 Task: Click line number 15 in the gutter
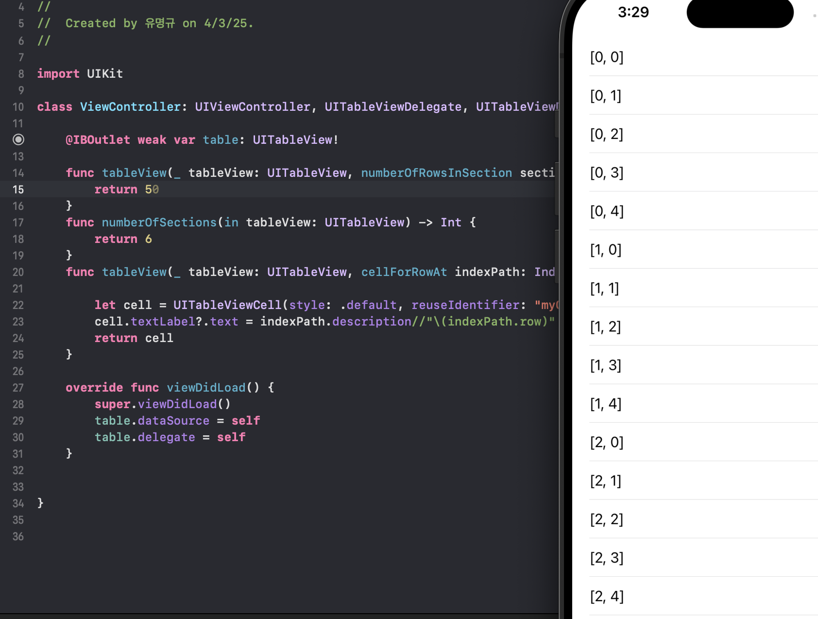tap(18, 189)
